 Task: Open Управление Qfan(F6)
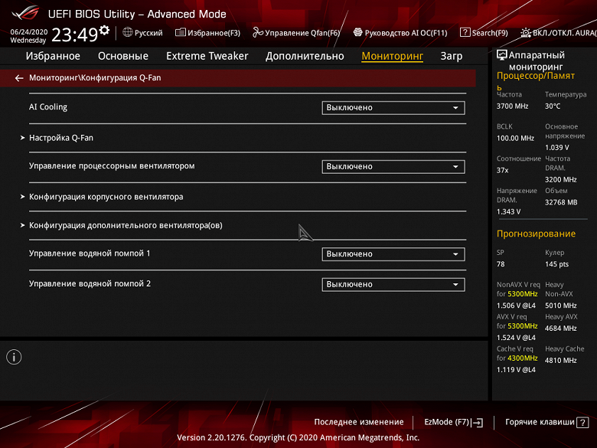pyautogui.click(x=302, y=33)
